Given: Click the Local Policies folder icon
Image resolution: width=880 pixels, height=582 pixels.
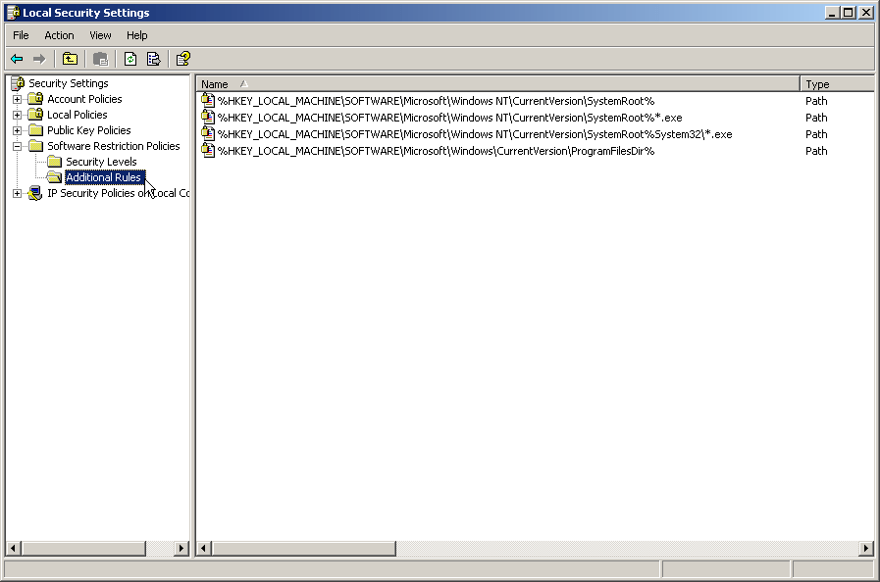Looking at the screenshot, I should click(x=36, y=115).
